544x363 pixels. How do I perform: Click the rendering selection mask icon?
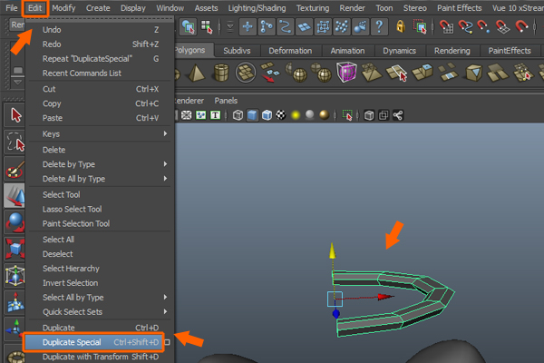(x=360, y=26)
